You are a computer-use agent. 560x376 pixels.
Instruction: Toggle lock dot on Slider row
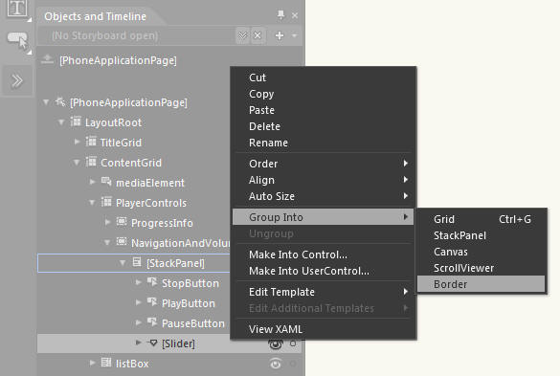293,343
